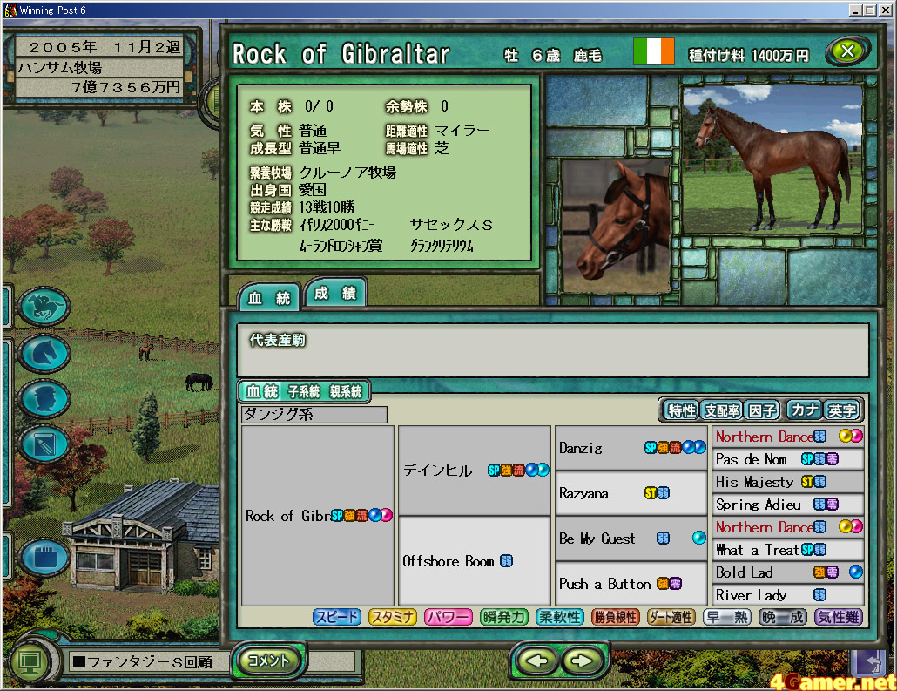Click the return arrow icon at bottom right

pyautogui.click(x=869, y=663)
